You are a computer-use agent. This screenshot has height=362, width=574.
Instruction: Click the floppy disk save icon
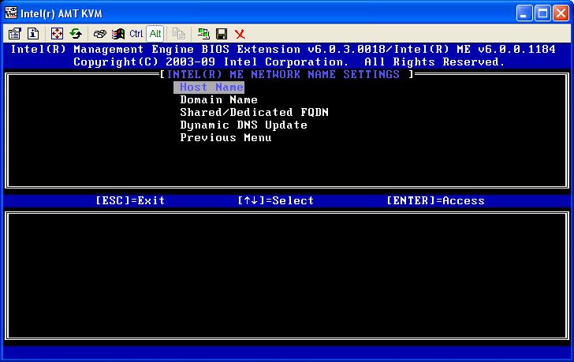[x=222, y=34]
